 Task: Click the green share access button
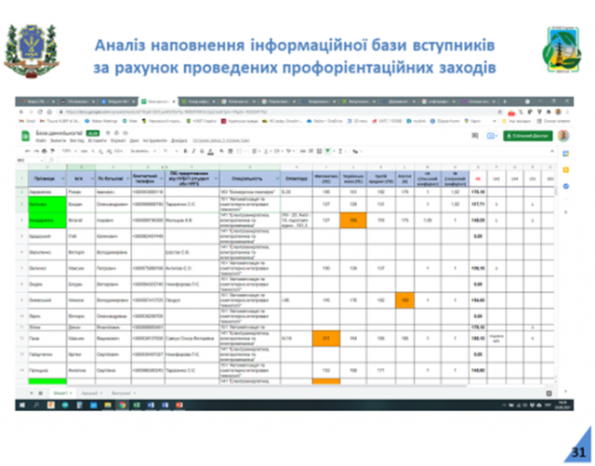pos(526,136)
